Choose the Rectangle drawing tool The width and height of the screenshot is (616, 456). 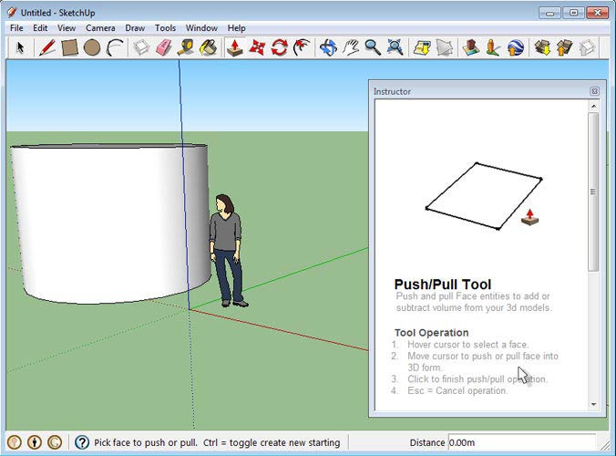click(69, 47)
